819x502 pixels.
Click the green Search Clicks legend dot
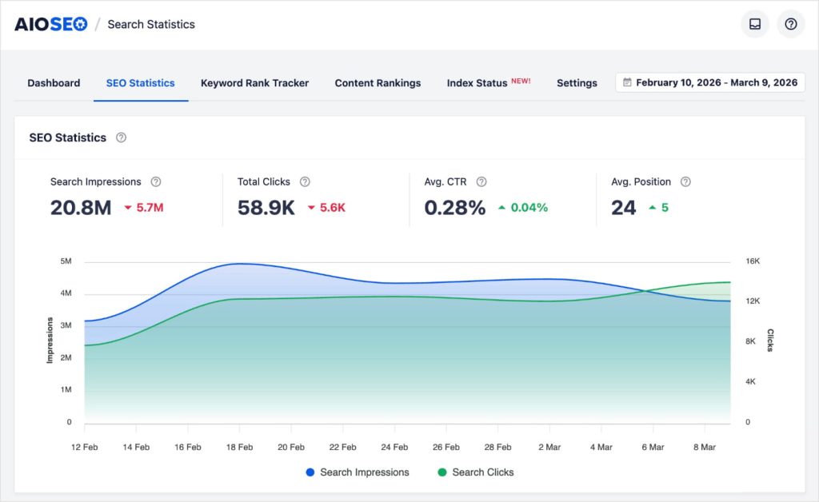click(442, 472)
